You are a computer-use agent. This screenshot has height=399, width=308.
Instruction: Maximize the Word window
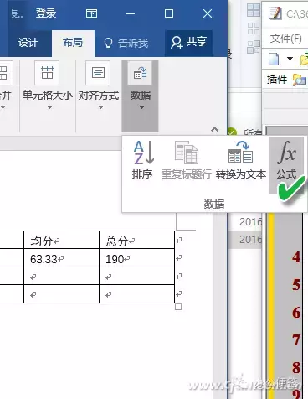[x=169, y=13]
